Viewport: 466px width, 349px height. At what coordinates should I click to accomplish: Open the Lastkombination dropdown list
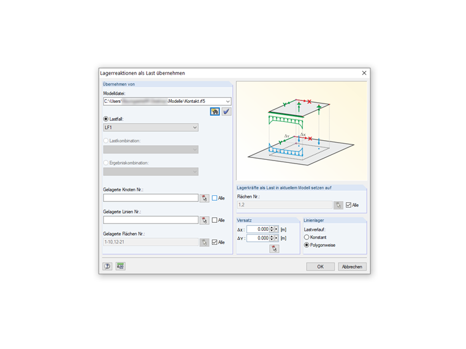click(194, 149)
